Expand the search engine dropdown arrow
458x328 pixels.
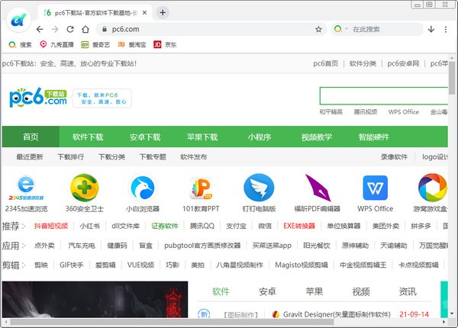coord(347,29)
